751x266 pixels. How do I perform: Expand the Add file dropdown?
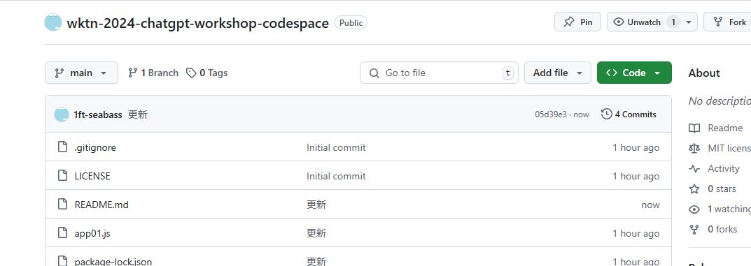(x=558, y=73)
